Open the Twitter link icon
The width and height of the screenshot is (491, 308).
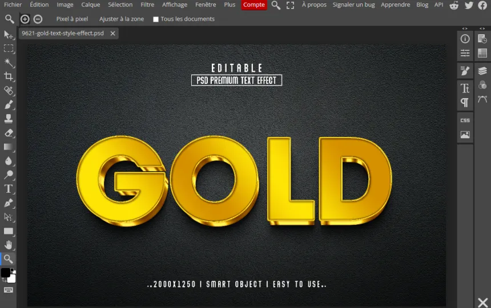point(469,5)
